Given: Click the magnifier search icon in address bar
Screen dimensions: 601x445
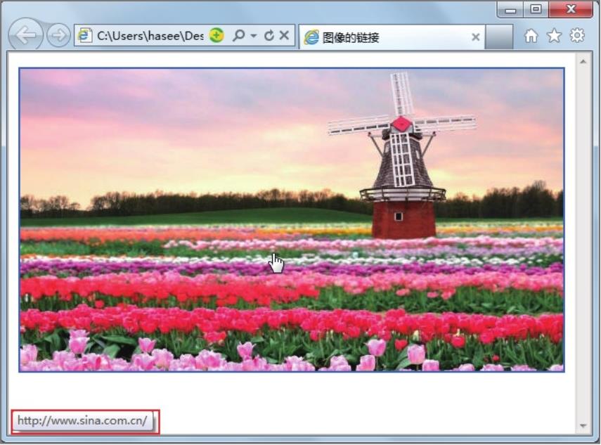Looking at the screenshot, I should 238,36.
